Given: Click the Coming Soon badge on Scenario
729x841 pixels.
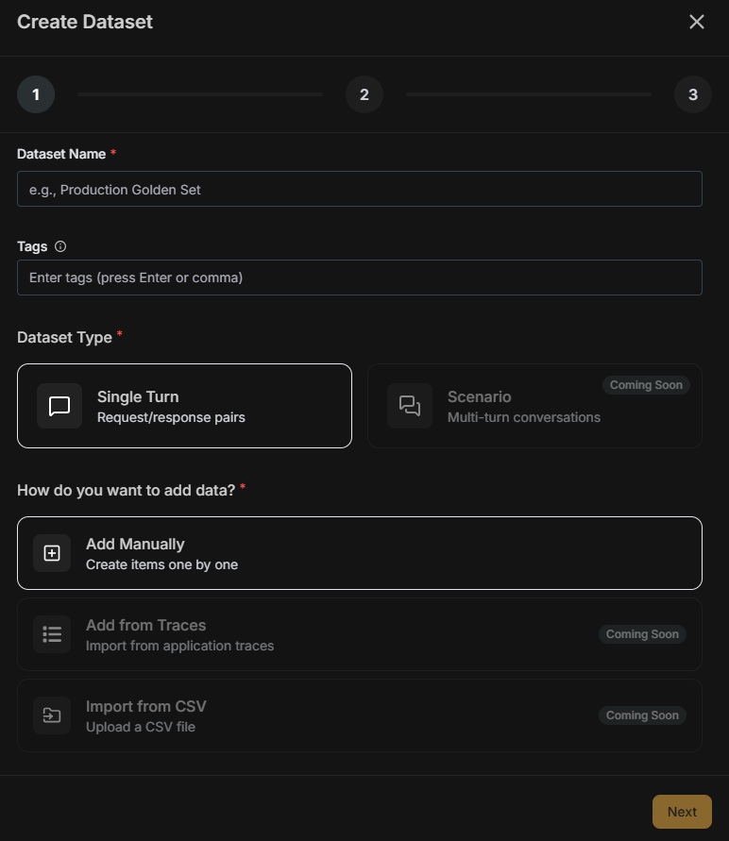Looking at the screenshot, I should point(646,385).
